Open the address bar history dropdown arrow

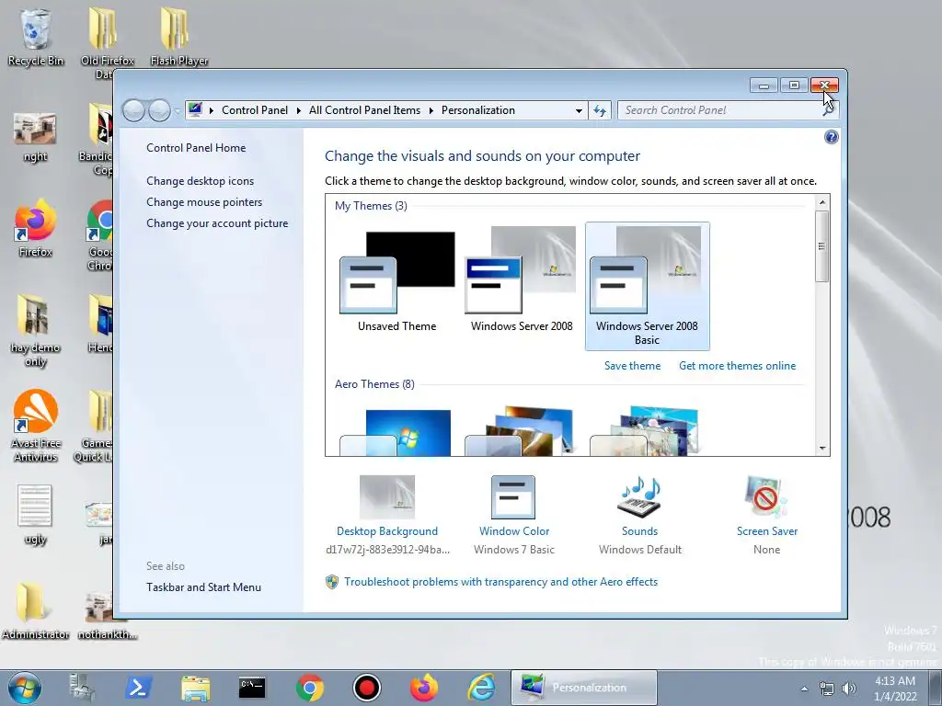[579, 110]
